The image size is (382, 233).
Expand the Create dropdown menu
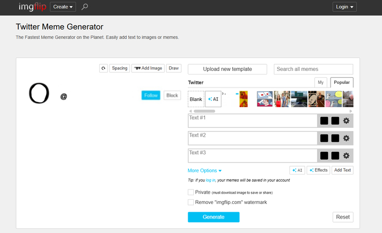pyautogui.click(x=63, y=7)
